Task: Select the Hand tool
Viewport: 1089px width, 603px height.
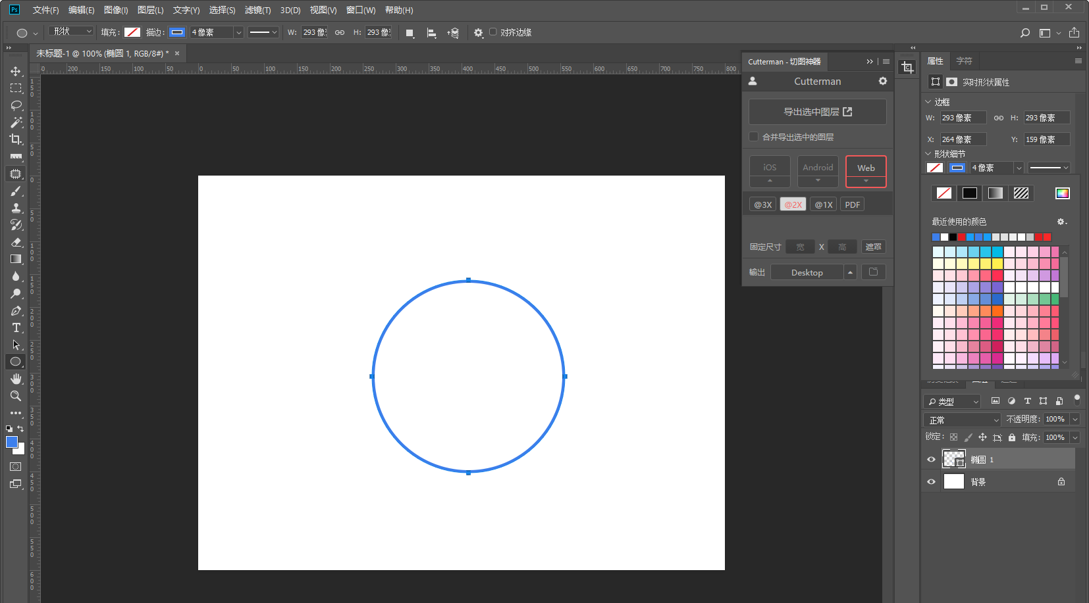Action: coord(16,379)
